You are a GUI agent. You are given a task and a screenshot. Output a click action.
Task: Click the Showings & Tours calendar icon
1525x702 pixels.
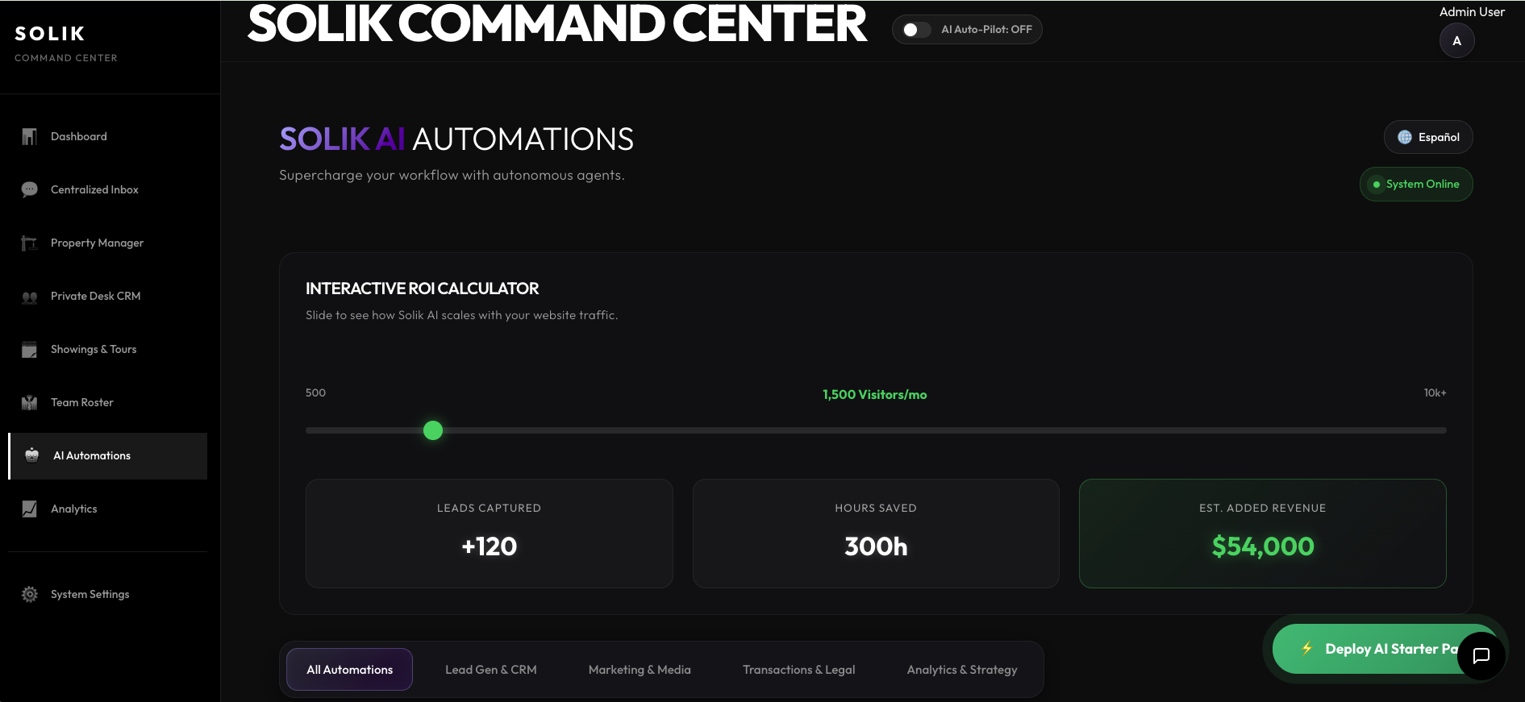30,350
